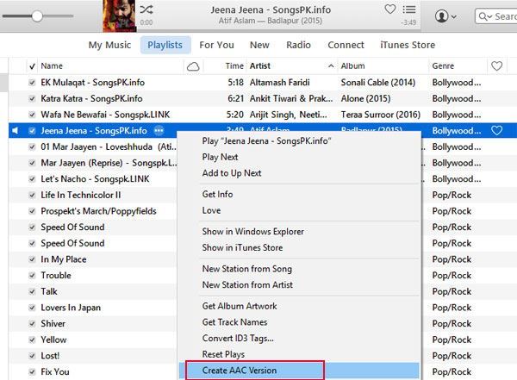Open the Up Next list icon
Viewport: 517px width, 380px height.
[x=408, y=9]
